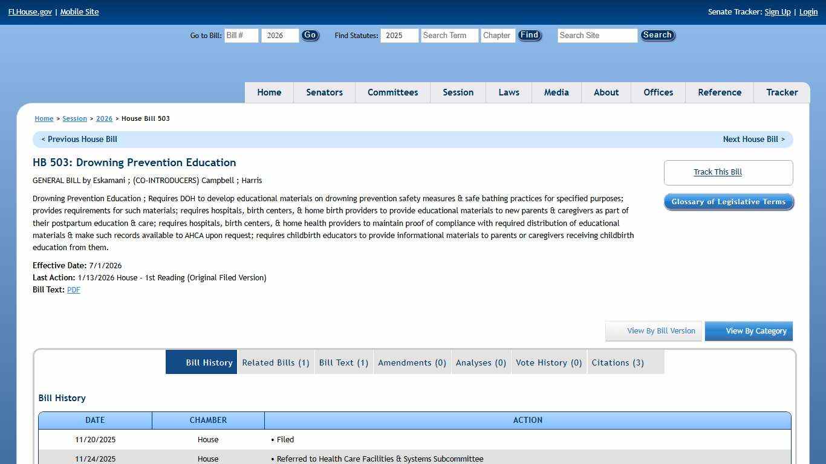The height and width of the screenshot is (464, 826).
Task: Select the Vote History tab
Action: (x=548, y=362)
